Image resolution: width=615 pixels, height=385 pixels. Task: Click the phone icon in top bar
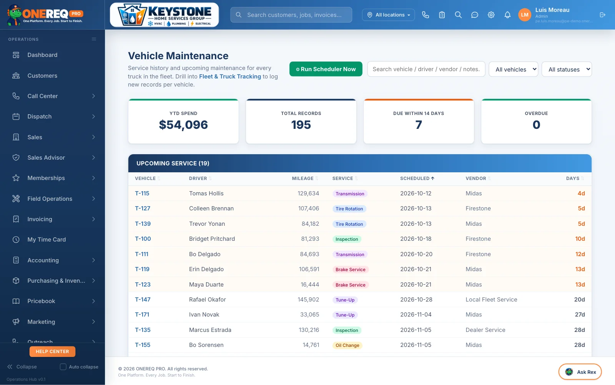[426, 15]
